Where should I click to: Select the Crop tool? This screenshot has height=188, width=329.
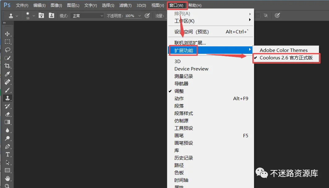pos(7,66)
